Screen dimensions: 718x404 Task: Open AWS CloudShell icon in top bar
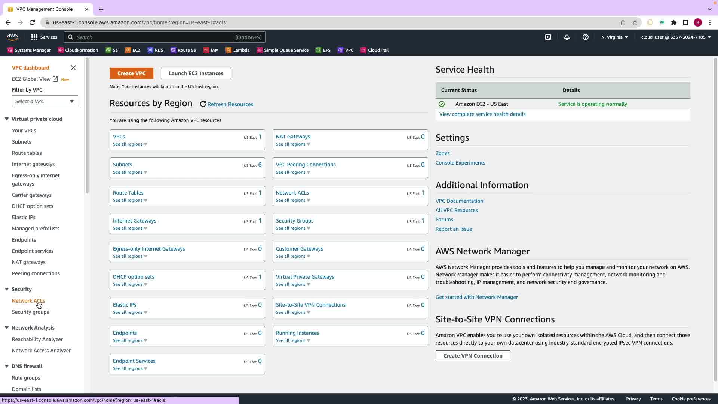(548, 37)
